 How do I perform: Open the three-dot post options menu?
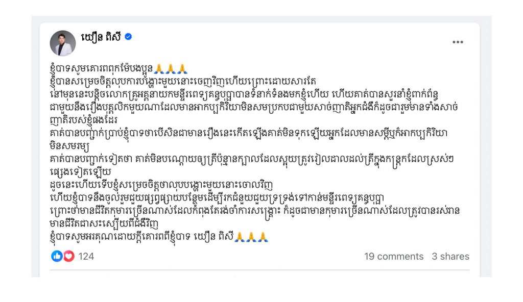[x=458, y=42]
